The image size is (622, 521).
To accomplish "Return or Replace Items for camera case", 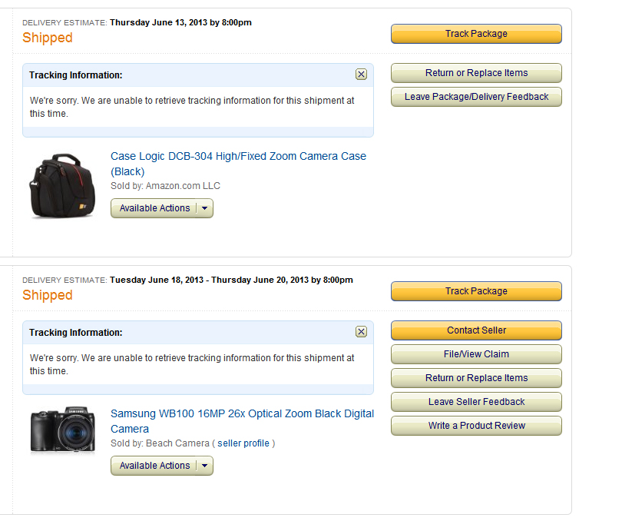I will click(476, 73).
